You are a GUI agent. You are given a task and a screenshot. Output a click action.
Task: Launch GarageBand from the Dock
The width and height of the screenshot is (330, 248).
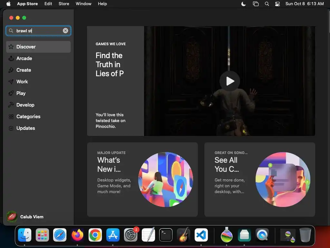pyautogui.click(x=183, y=235)
